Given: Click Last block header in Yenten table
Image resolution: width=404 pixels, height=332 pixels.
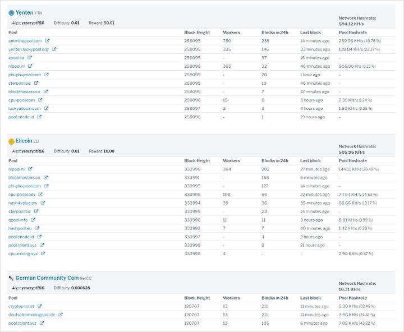Looking at the screenshot, I should (x=310, y=33).
